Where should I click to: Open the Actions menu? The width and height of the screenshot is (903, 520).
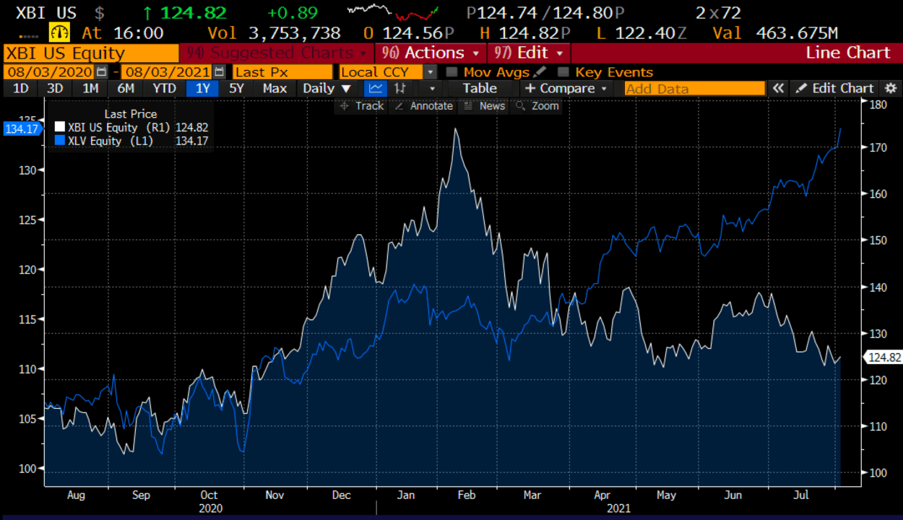coord(431,53)
